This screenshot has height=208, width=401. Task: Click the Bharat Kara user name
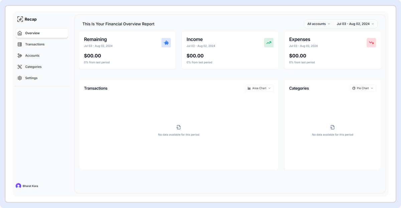point(30,186)
